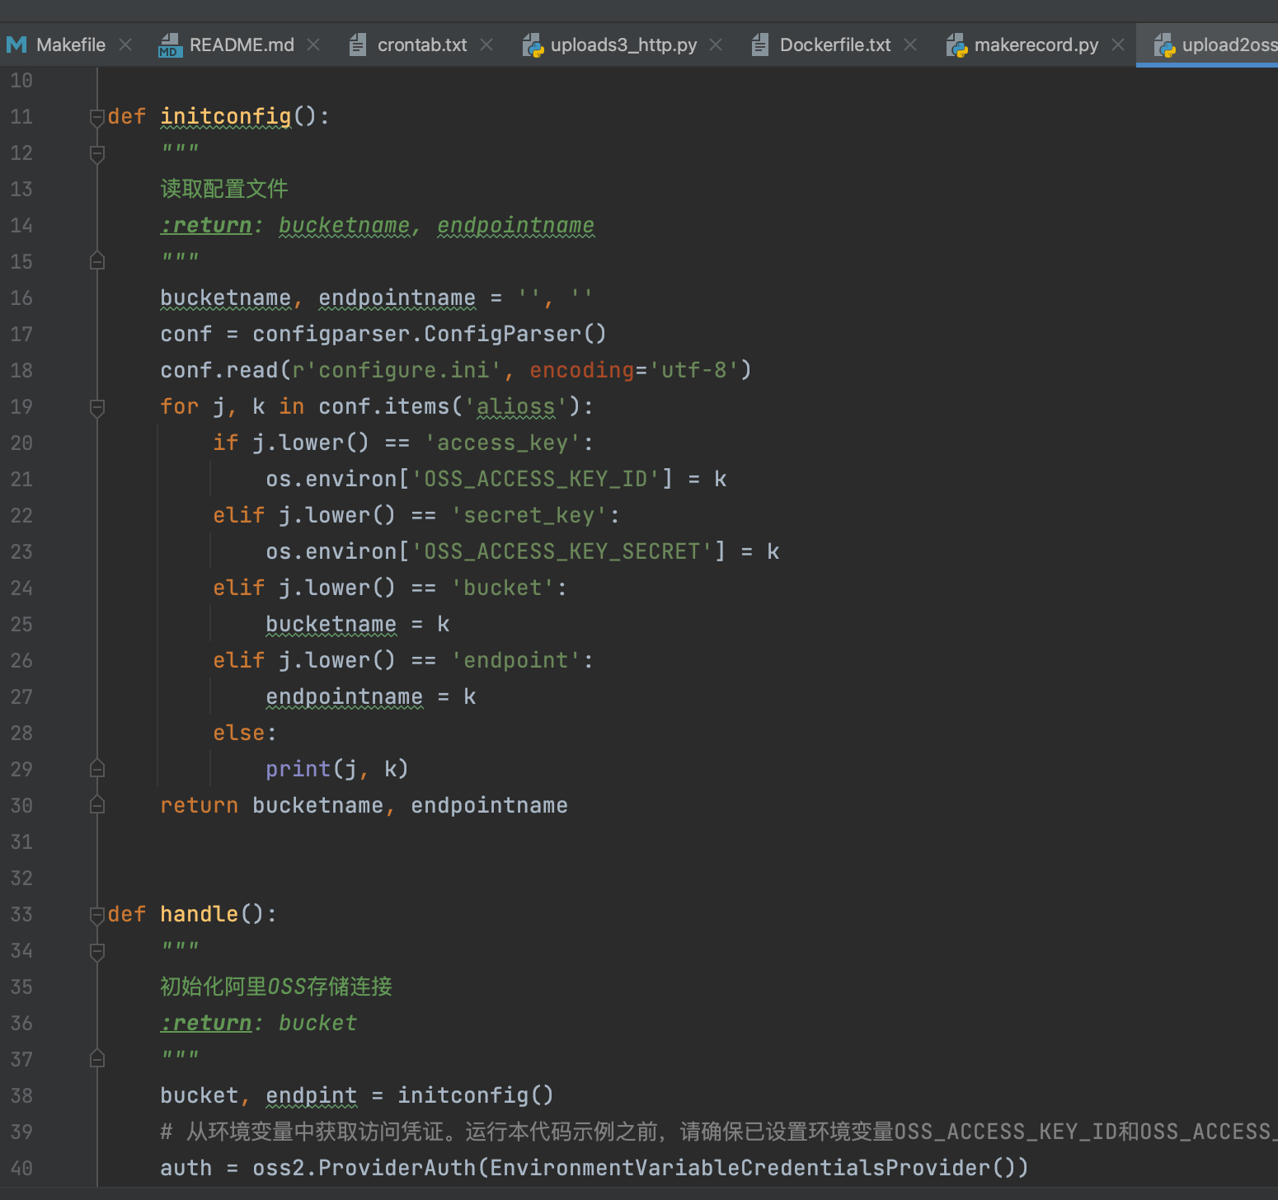Click line number 18 in the gutter

click(21, 371)
